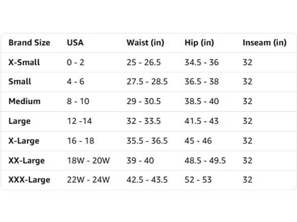
Task: Select the Small row label
Action: pos(20,82)
